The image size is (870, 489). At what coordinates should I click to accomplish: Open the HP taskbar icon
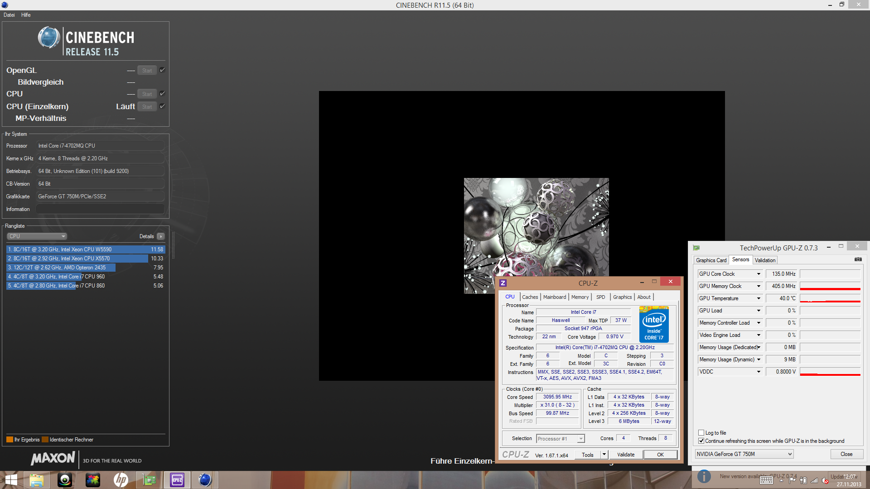(x=121, y=479)
